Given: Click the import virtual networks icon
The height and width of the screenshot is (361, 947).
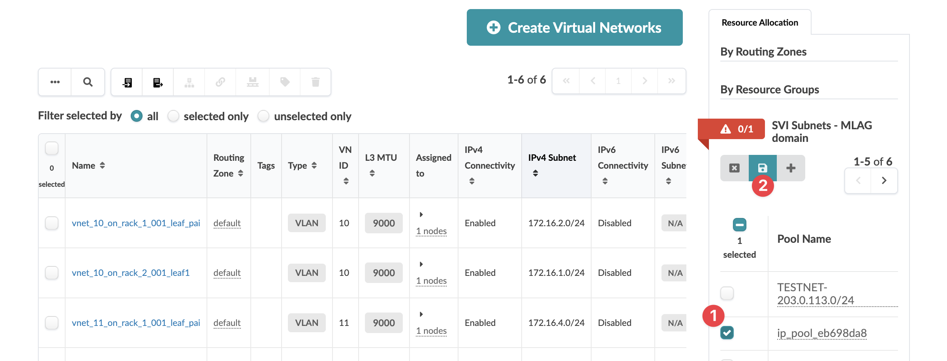Looking at the screenshot, I should (x=127, y=82).
